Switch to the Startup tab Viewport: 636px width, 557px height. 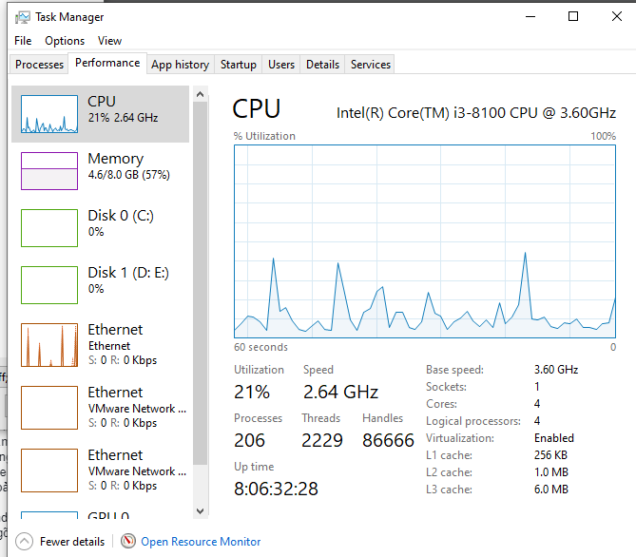(238, 65)
